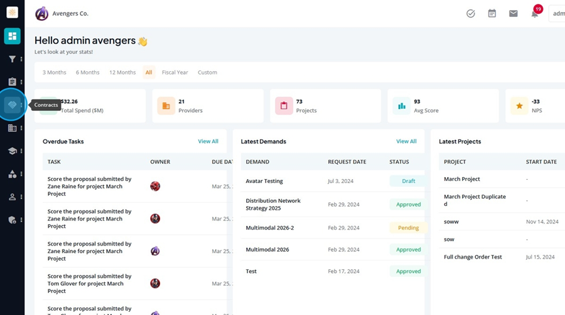Open the notifications bell with 19 badge
Viewport: 565px width, 315px height.
click(x=535, y=13)
